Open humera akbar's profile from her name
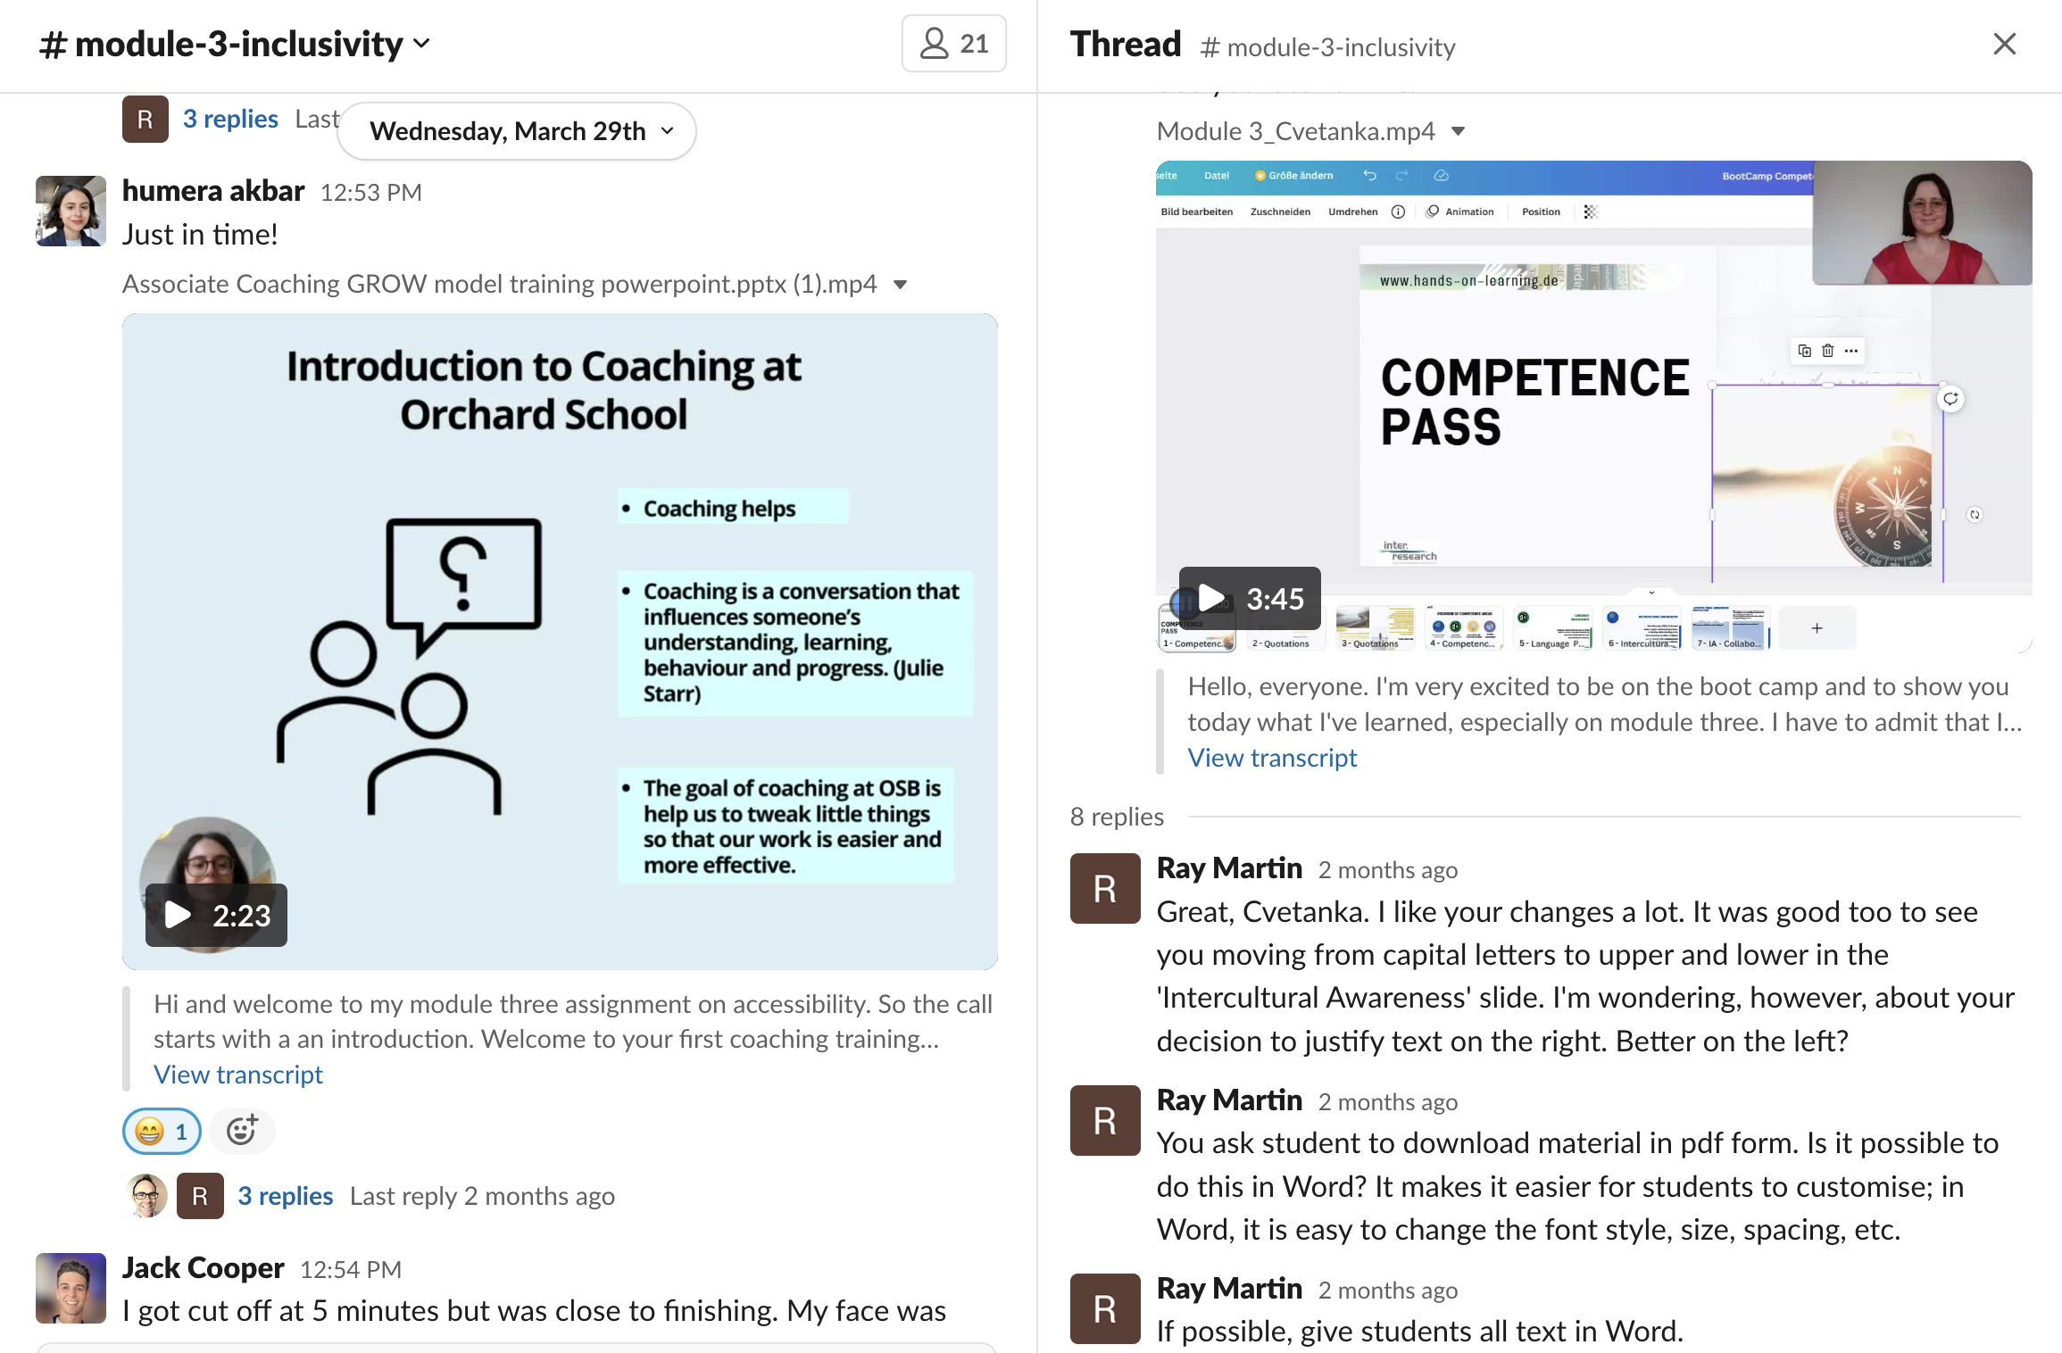2062x1353 pixels. coord(213,191)
